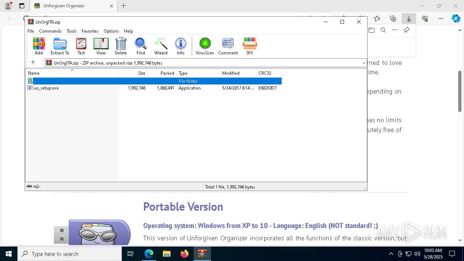This screenshot has height=261, width=464.
Task: Show archive Info
Action: tap(181, 46)
